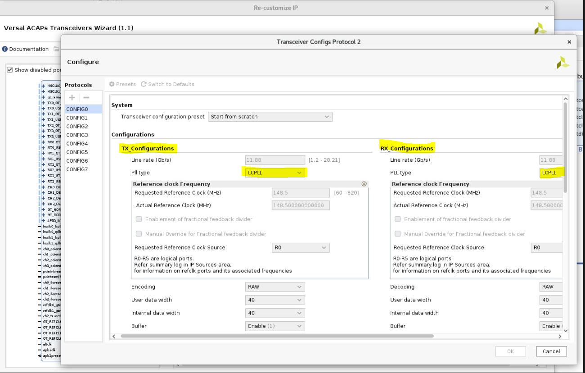Click the down arrow of the vertical scrollbar
The image size is (585, 373).
click(x=566, y=331)
